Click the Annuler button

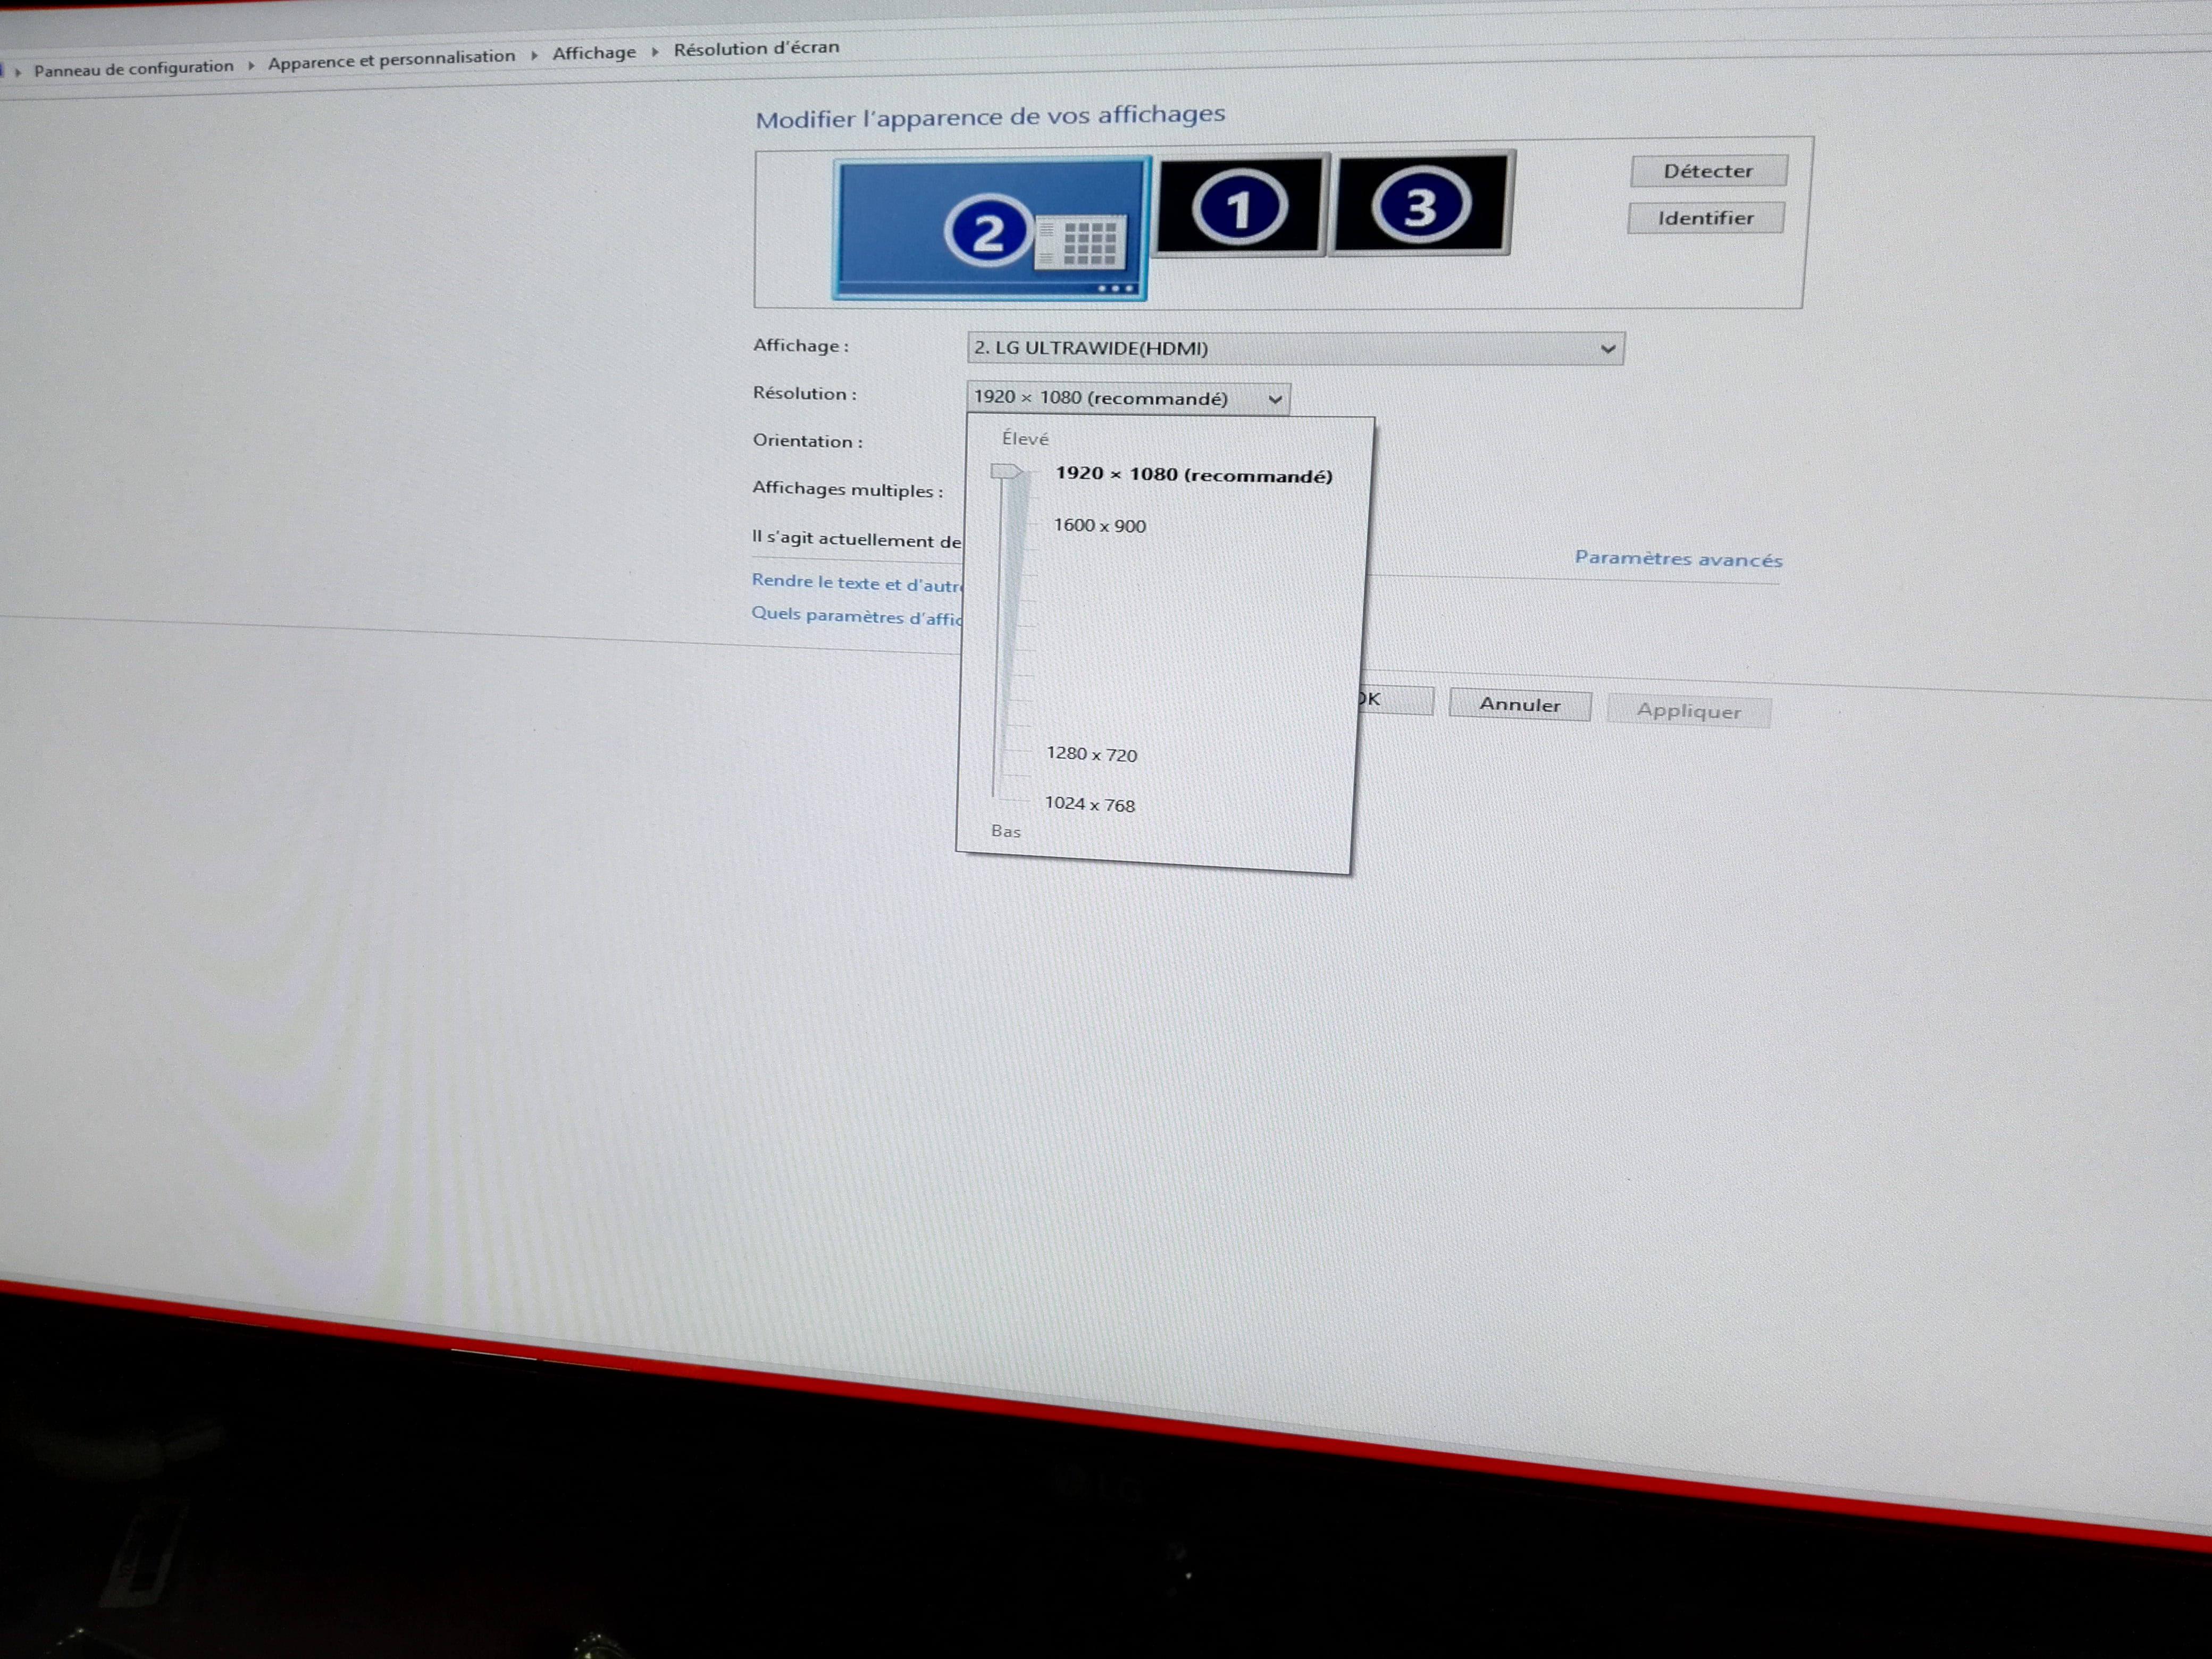1520,705
